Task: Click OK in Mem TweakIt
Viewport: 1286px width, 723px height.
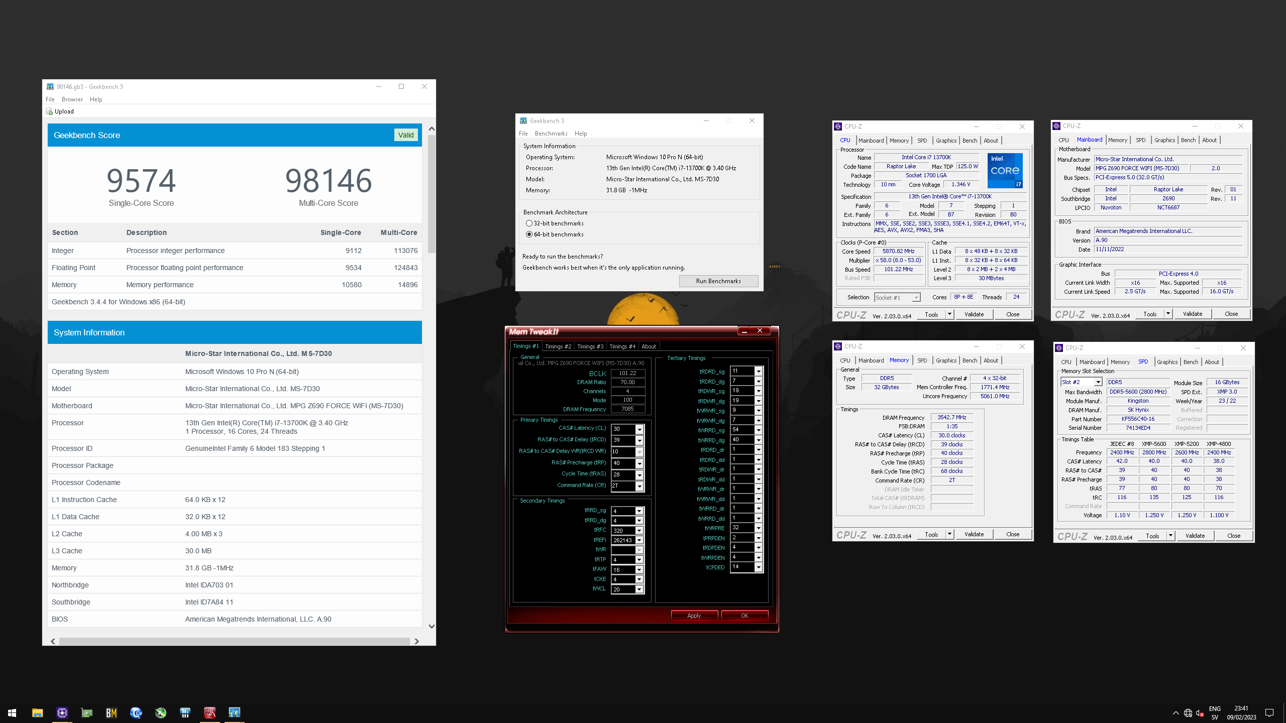Action: point(744,616)
